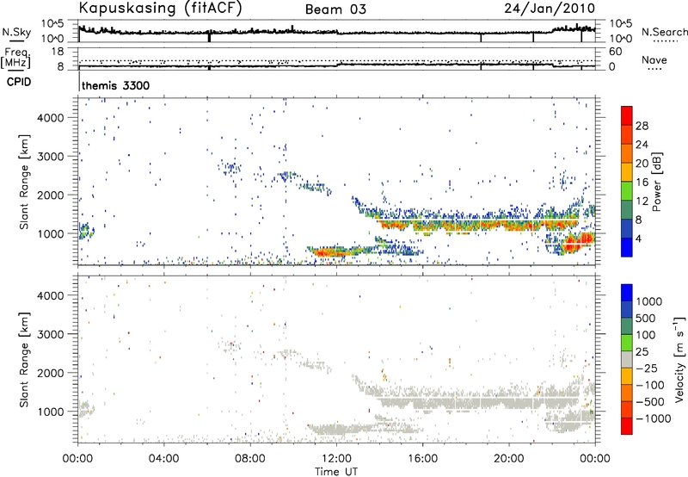Viewport: 688px width, 477px height.
Task: Click the "100" tick on Velocity color bar
Action: point(646,335)
